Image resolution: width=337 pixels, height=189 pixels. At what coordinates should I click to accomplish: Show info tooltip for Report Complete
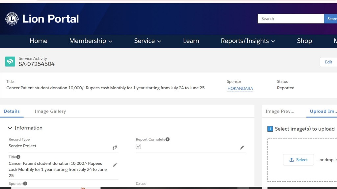[x=168, y=139]
